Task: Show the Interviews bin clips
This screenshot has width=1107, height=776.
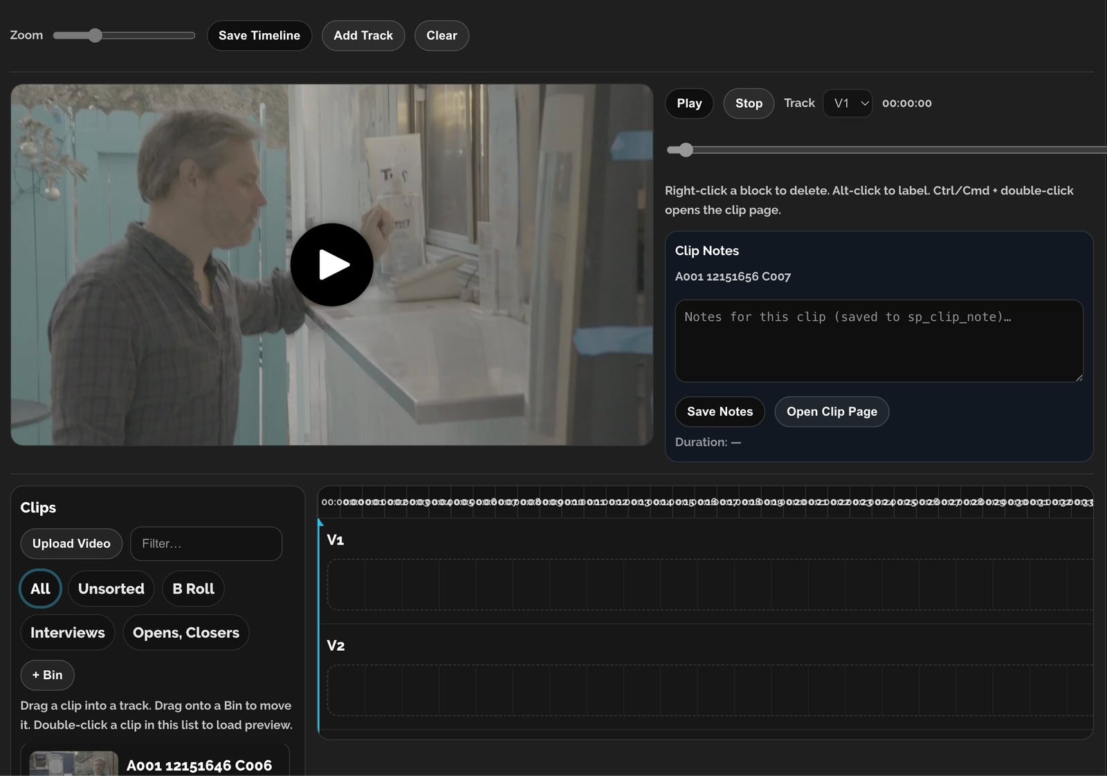Action: point(68,633)
